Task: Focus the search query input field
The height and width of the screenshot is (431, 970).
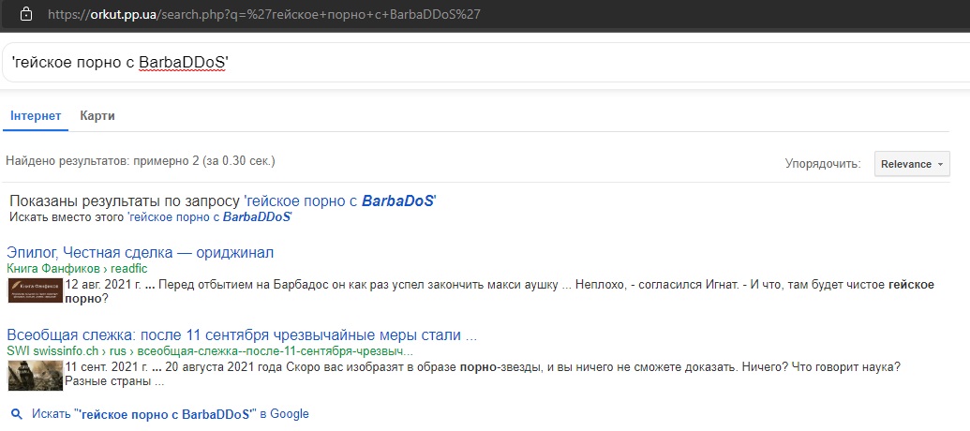Action: click(562, 64)
